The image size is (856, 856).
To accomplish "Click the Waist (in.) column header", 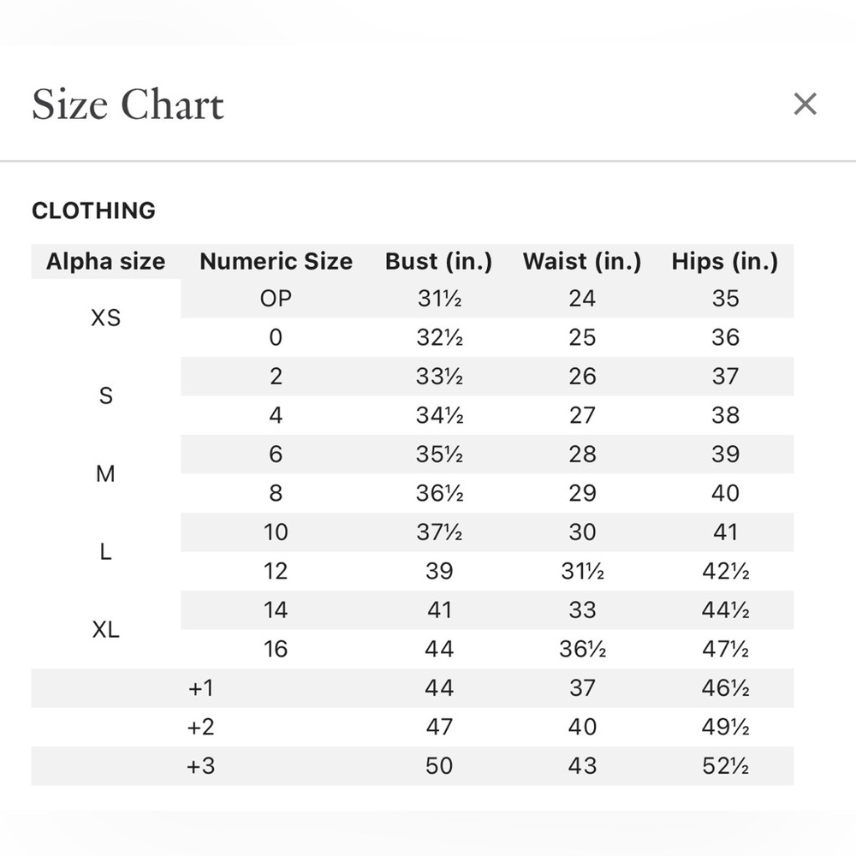I will coord(582,261).
